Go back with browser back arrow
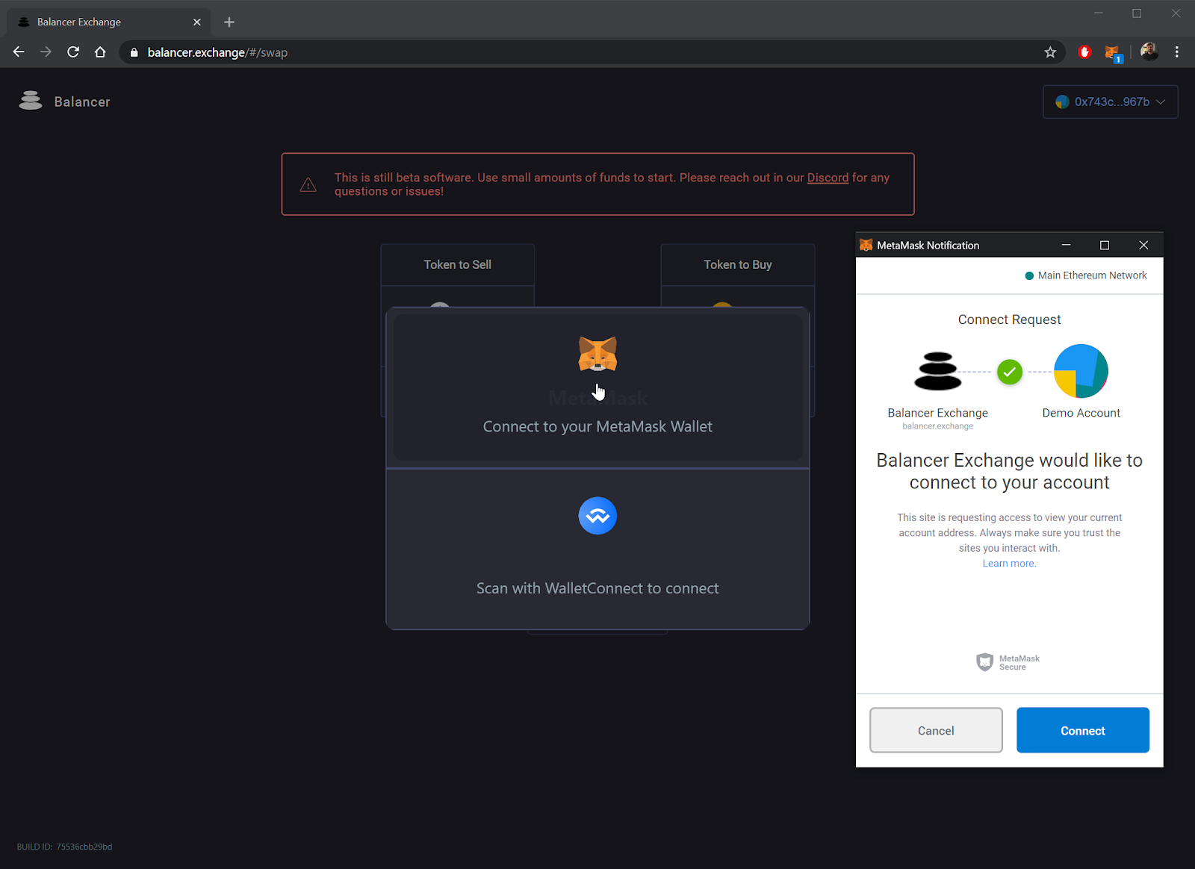The width and height of the screenshot is (1195, 869). point(19,52)
